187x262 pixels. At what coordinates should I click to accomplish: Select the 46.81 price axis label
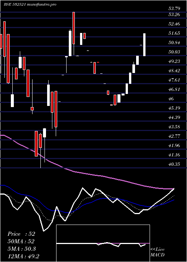coord(174,89)
